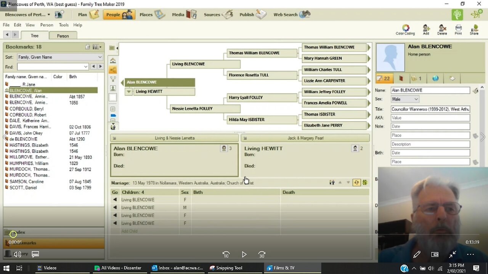Open the Sort dropdown

[x=60, y=57]
